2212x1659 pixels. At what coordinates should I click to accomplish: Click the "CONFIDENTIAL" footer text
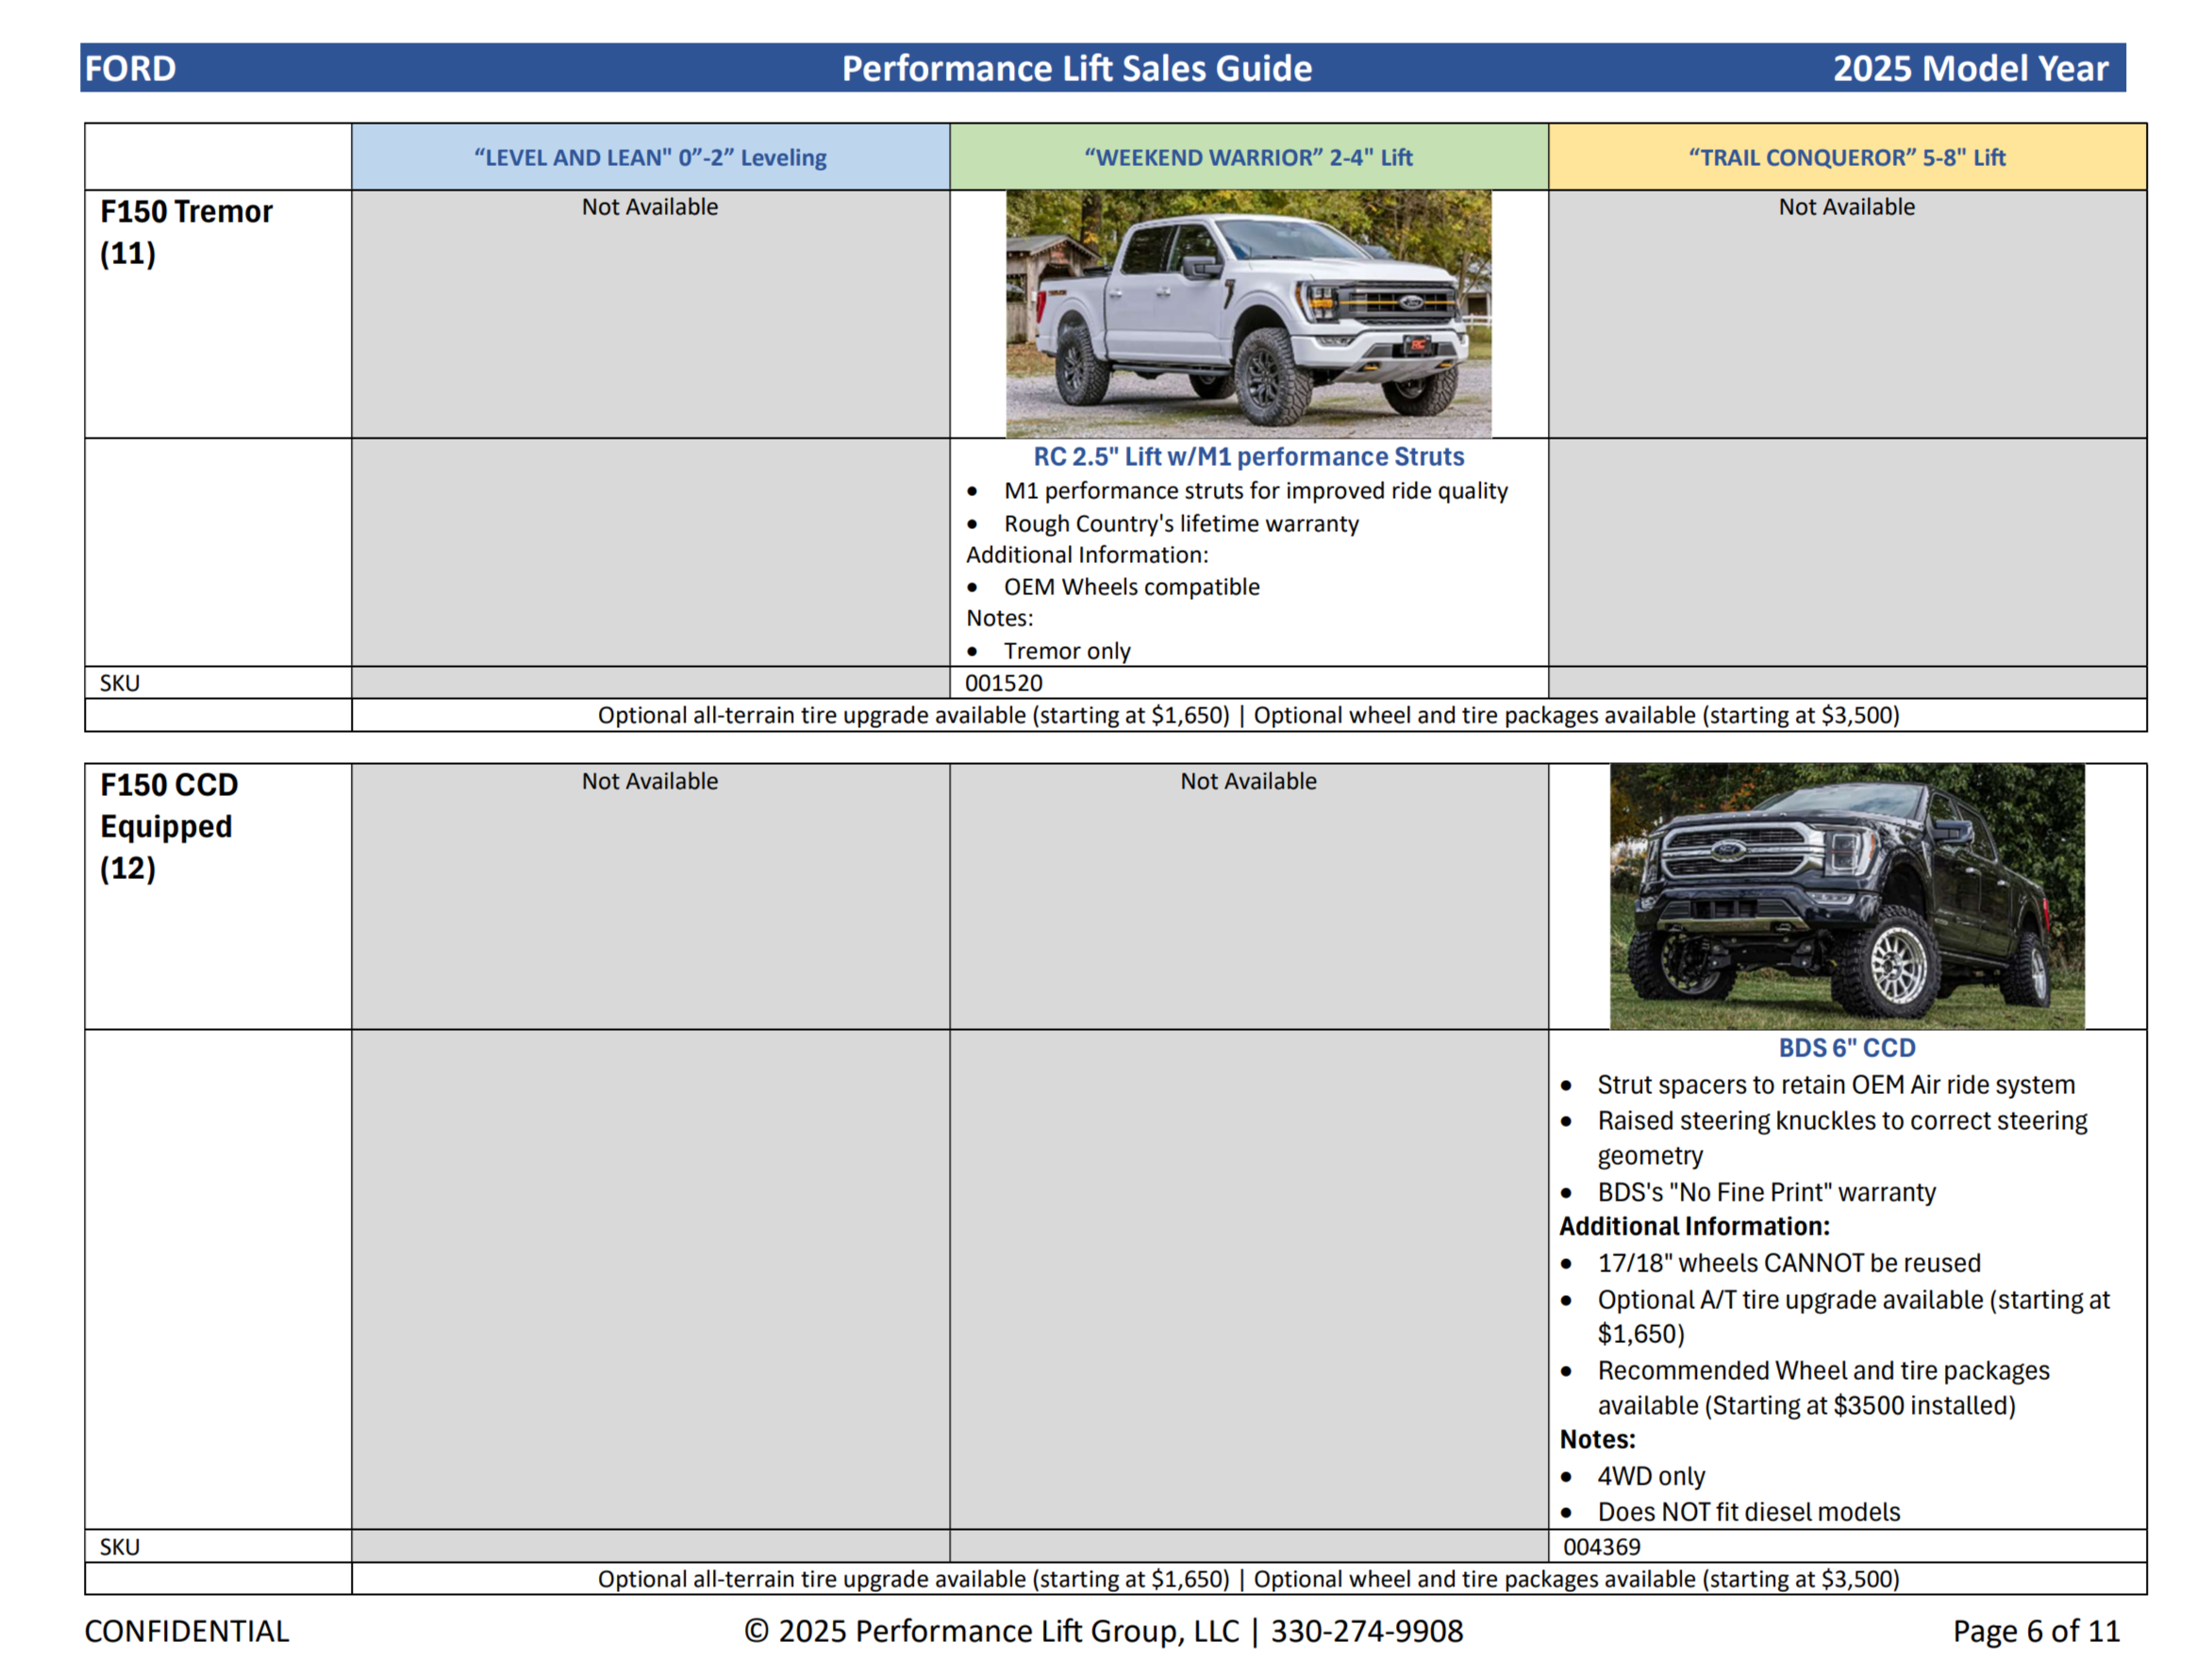[x=186, y=1631]
